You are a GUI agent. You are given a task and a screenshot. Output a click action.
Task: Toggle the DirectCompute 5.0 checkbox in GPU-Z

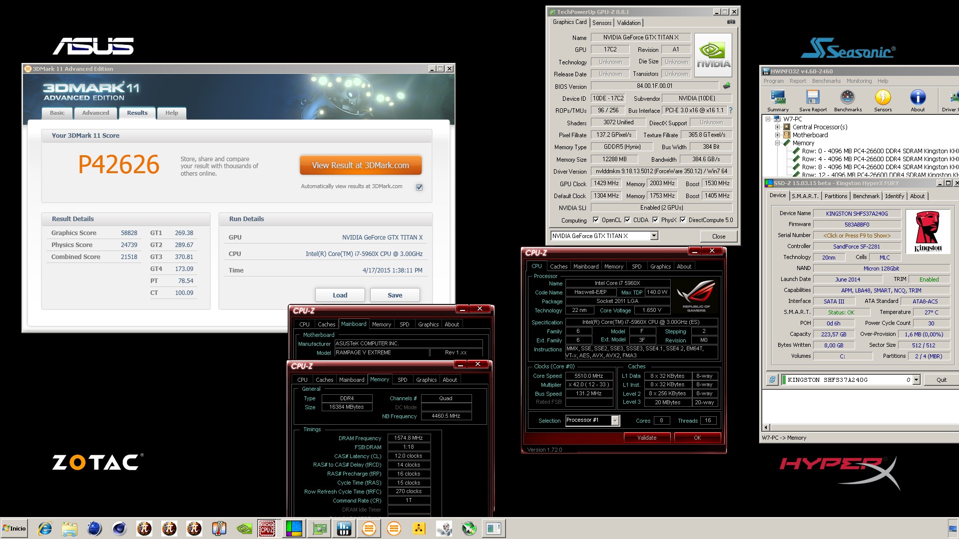click(x=682, y=220)
